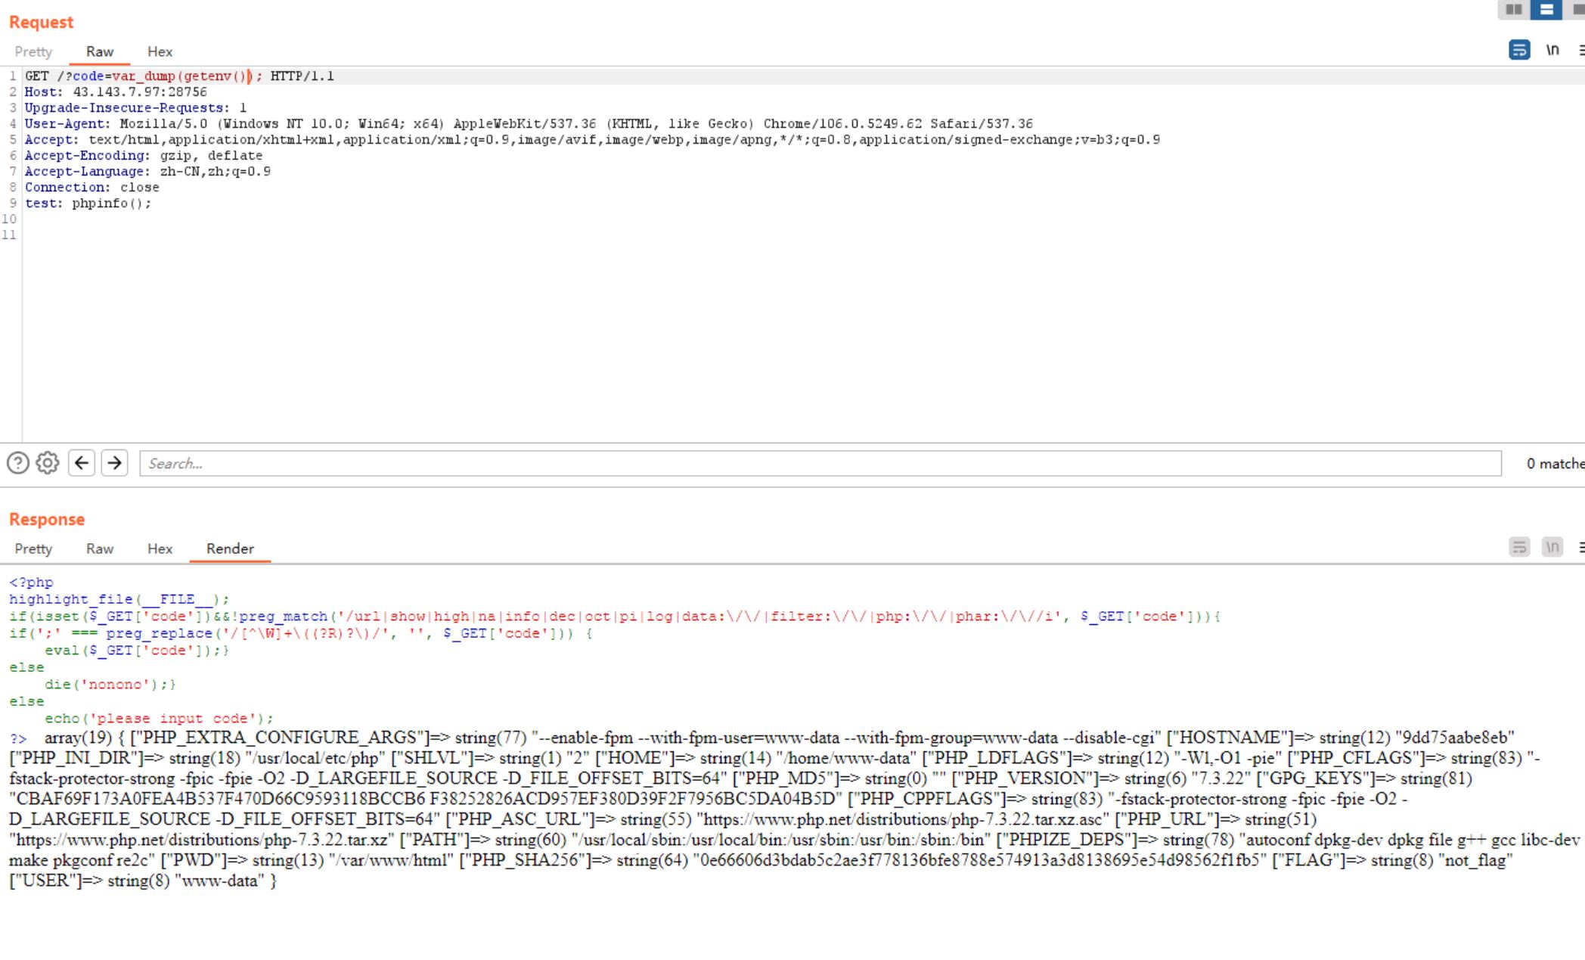Open the Request panel hamburger menu
Viewport: 1585px width, 960px height.
click(x=1581, y=50)
